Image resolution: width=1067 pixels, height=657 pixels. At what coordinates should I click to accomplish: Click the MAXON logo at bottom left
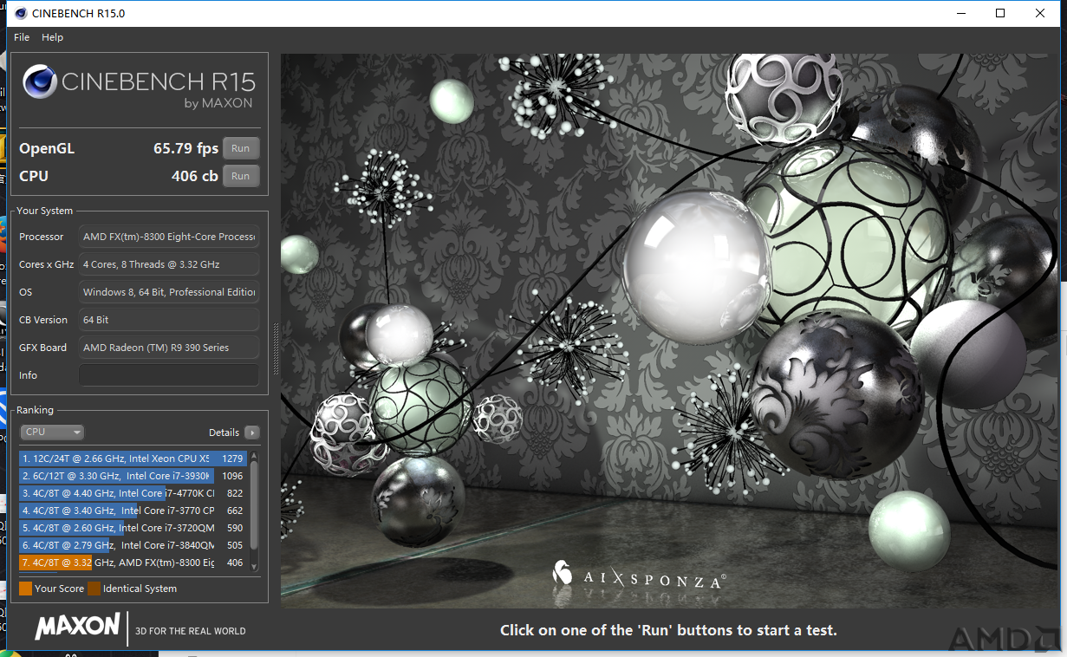pos(77,628)
